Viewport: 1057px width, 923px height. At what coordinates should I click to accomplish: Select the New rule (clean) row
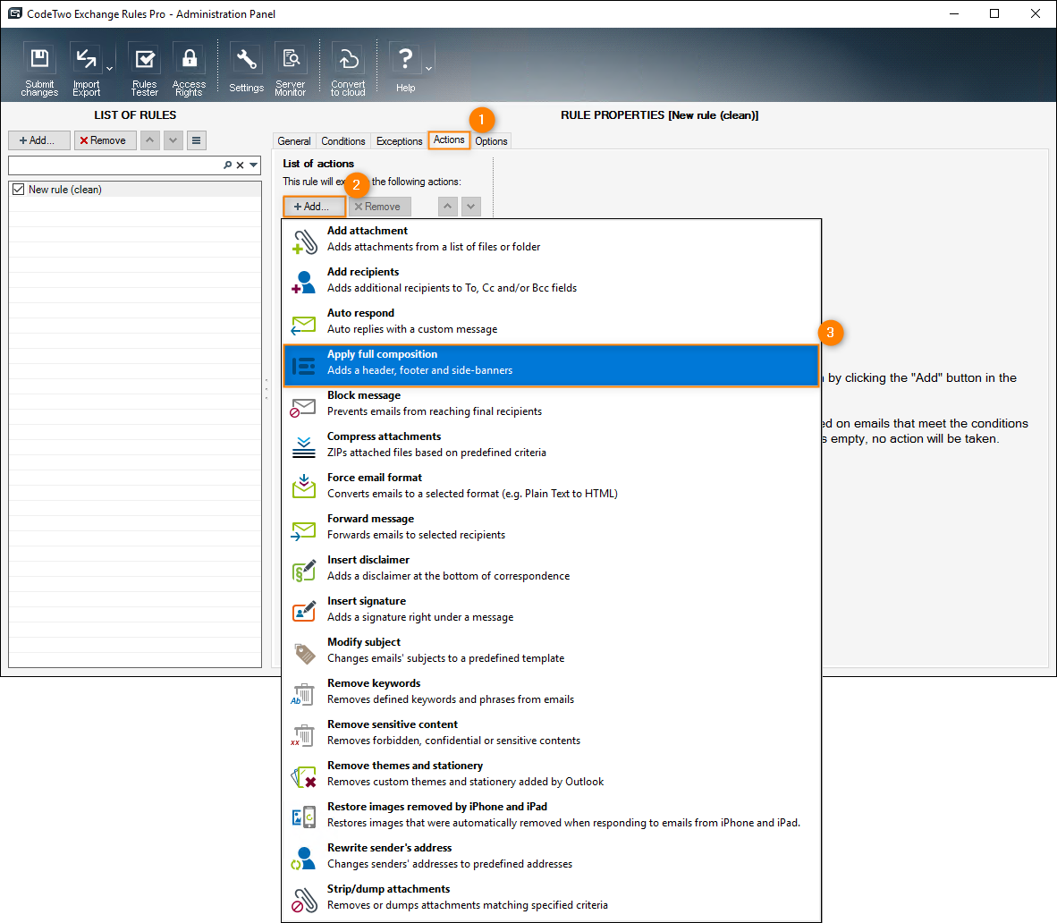click(135, 190)
